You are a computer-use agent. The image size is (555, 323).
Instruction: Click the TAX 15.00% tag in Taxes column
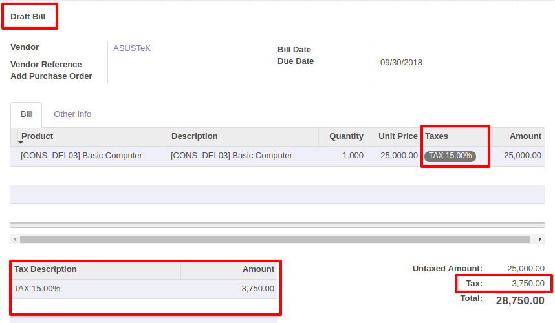[450, 156]
